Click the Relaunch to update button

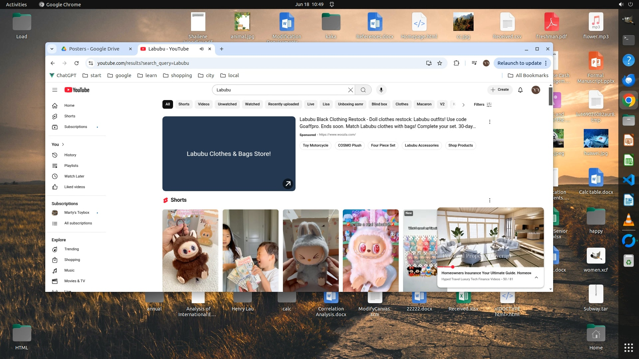(x=519, y=63)
